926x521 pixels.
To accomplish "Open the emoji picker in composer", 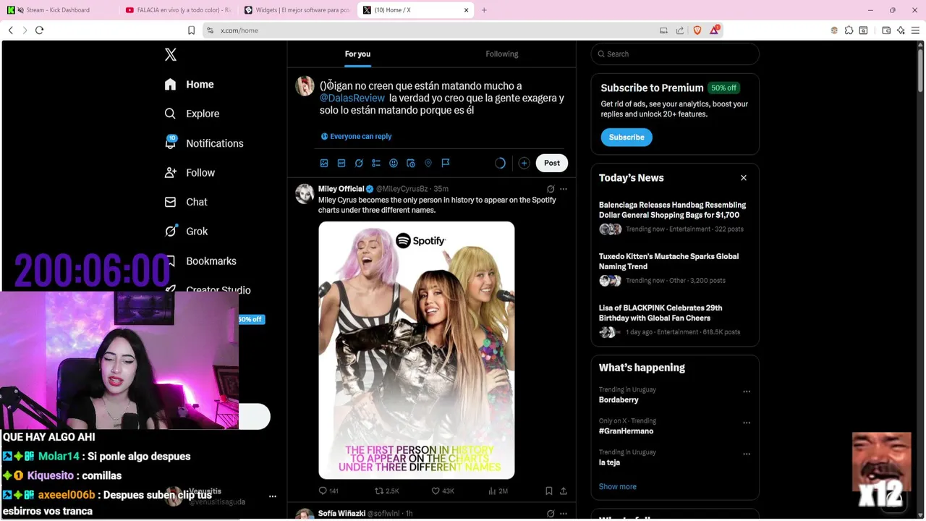I will pyautogui.click(x=394, y=164).
